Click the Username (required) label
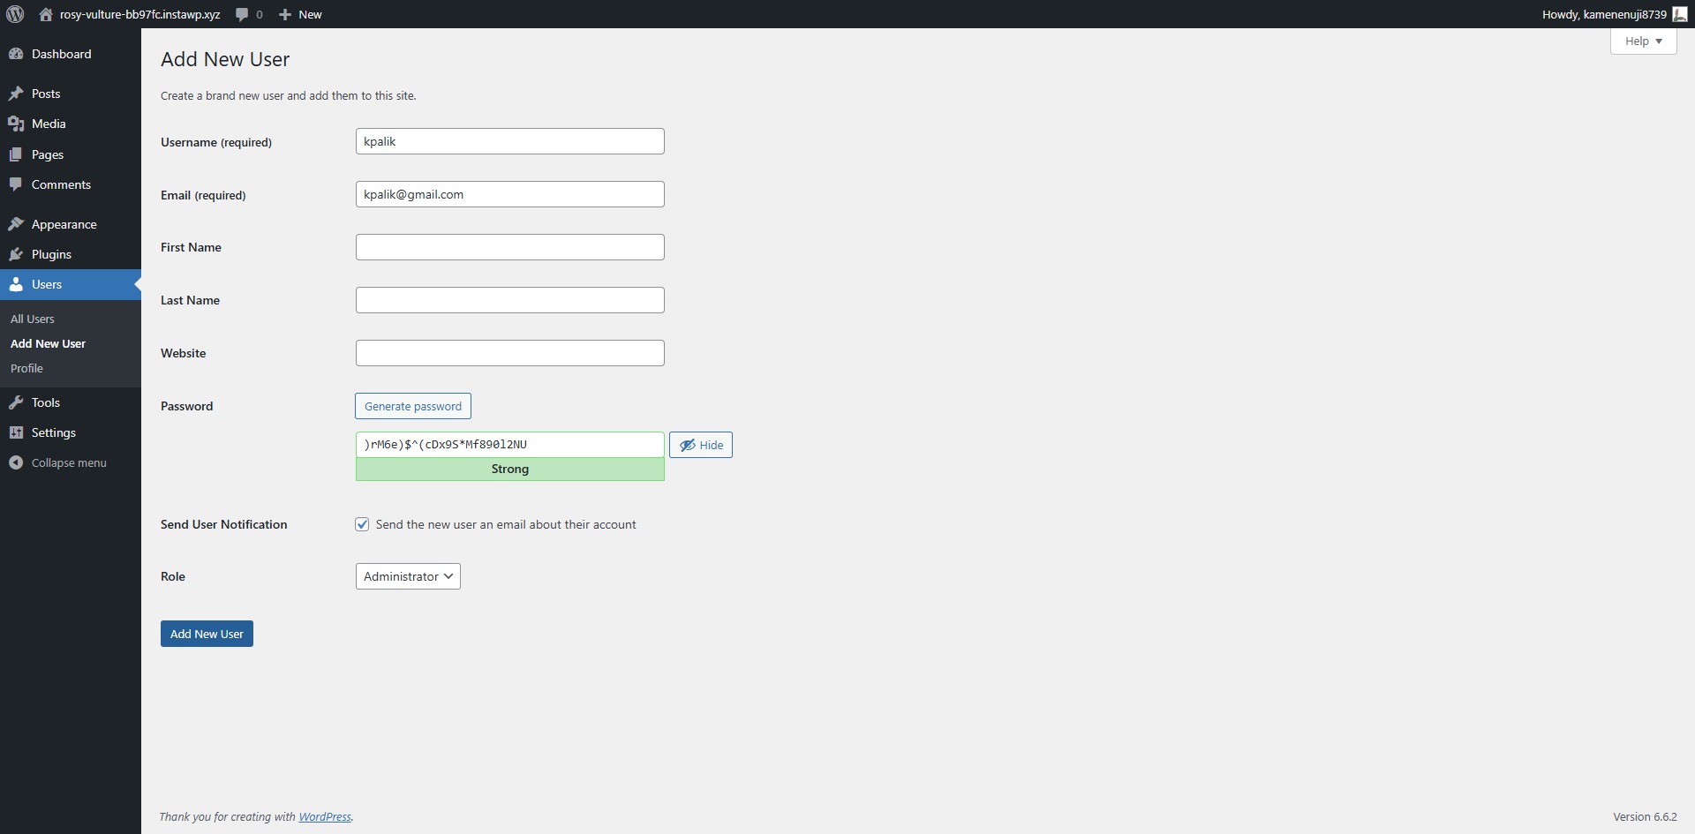Screen dimensions: 1695x834 (216, 142)
